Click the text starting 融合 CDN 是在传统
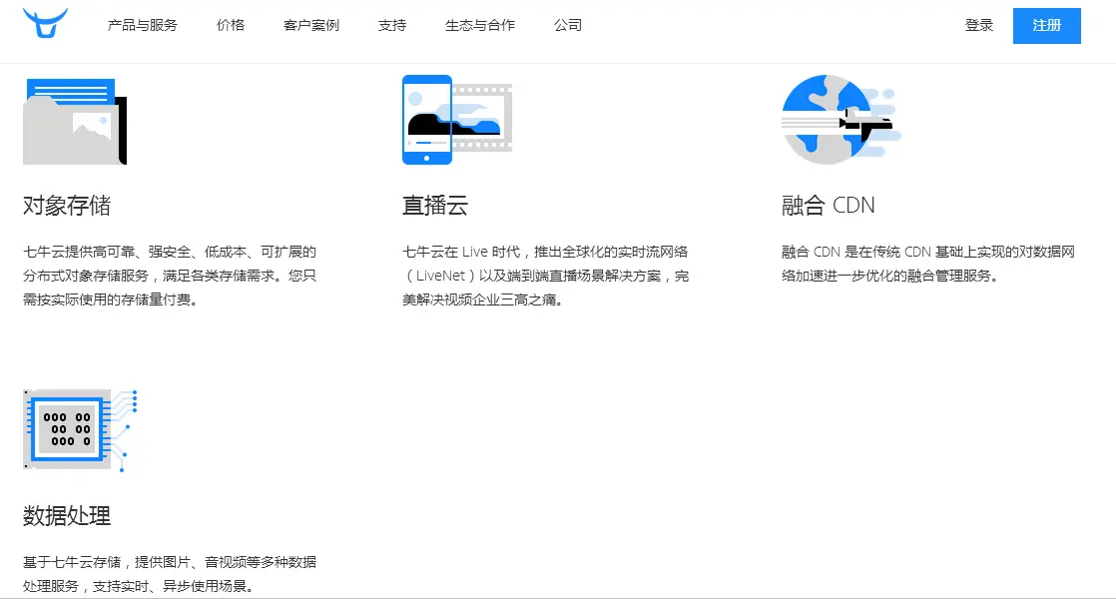The image size is (1116, 599). [x=928, y=264]
